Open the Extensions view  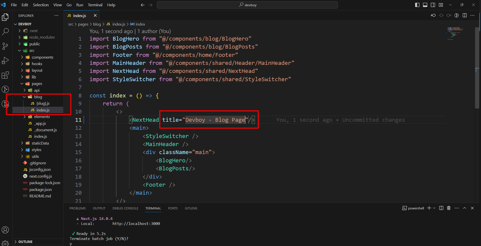click(5, 75)
